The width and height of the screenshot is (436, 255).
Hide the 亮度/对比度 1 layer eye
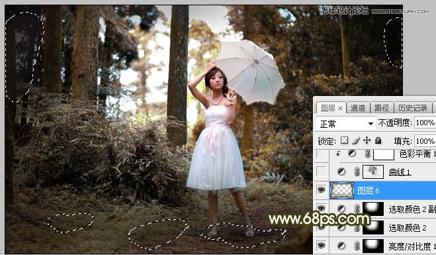[321, 246]
